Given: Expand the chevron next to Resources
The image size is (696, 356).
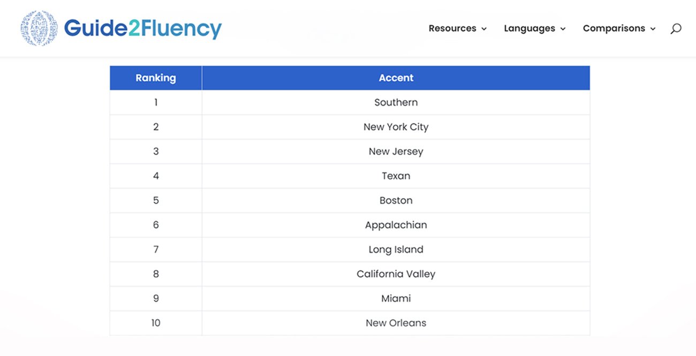Looking at the screenshot, I should 484,29.
